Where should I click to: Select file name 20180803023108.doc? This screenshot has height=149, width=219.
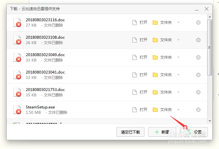(x=45, y=37)
